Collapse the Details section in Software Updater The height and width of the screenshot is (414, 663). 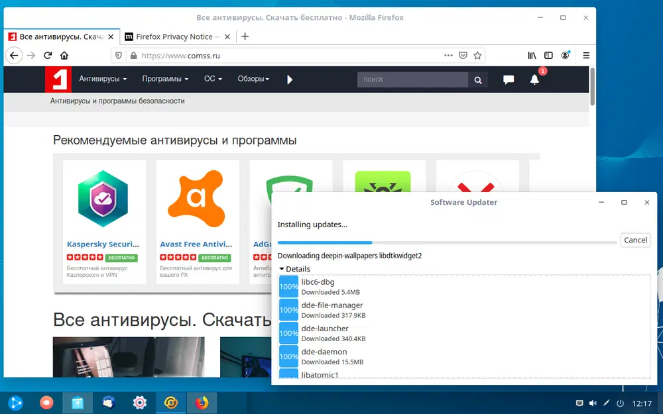(x=295, y=269)
